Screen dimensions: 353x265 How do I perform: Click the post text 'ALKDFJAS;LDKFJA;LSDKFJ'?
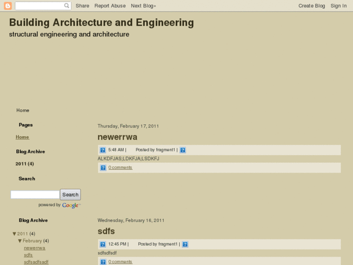coord(128,159)
